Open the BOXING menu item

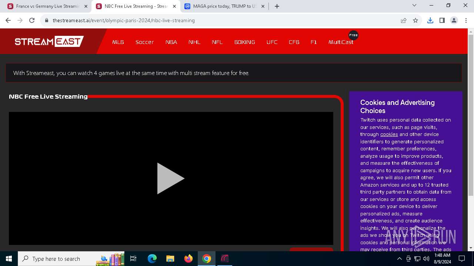[x=245, y=42]
